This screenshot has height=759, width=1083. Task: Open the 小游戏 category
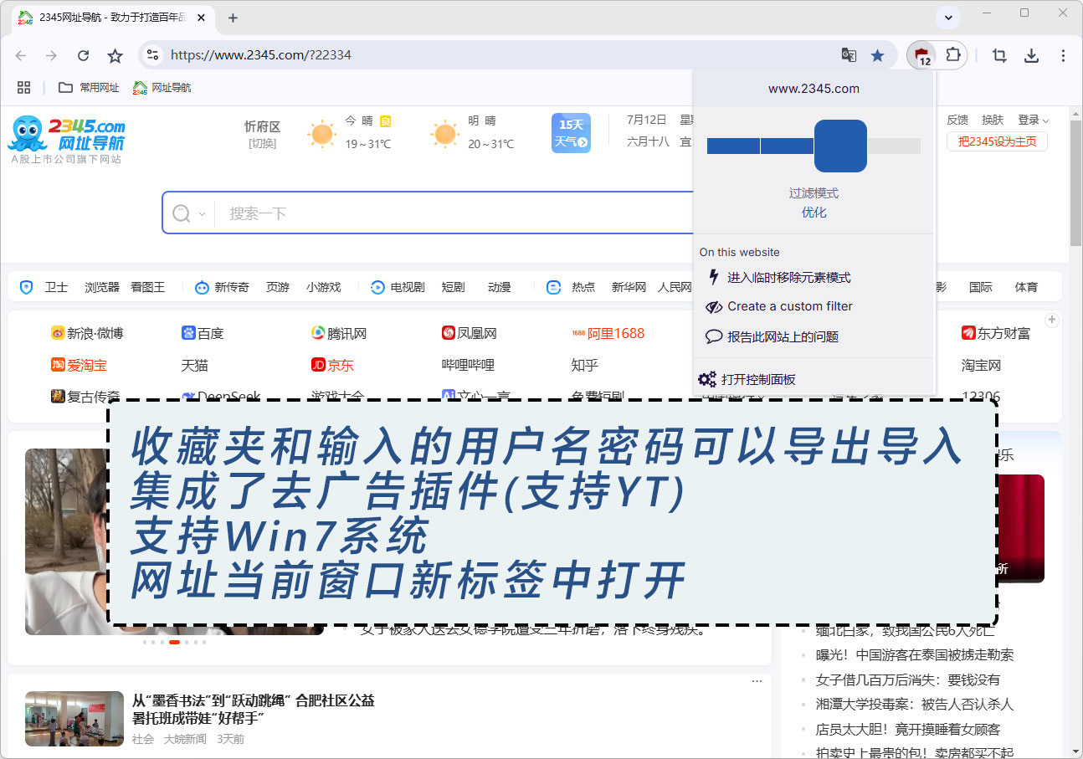tap(323, 287)
